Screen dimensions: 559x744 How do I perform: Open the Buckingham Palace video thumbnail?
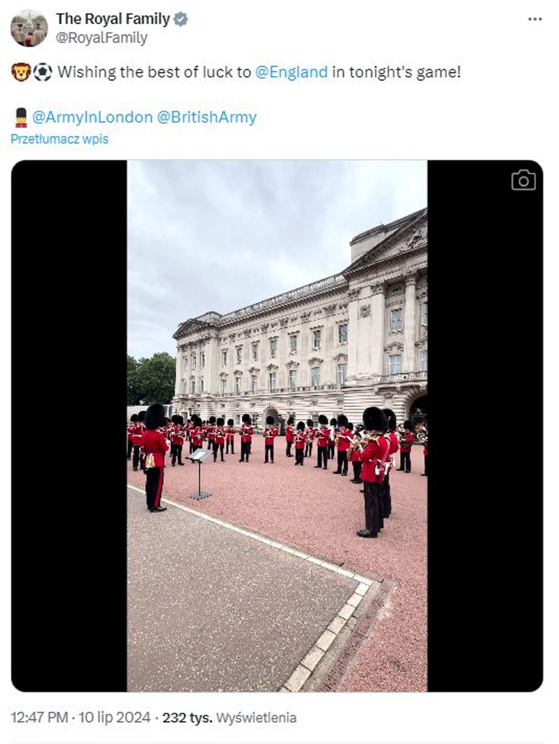click(277, 426)
